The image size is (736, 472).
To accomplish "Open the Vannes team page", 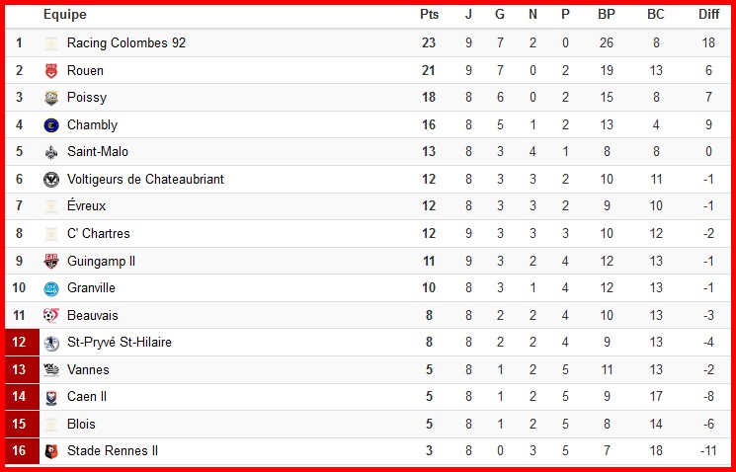I will click(88, 370).
